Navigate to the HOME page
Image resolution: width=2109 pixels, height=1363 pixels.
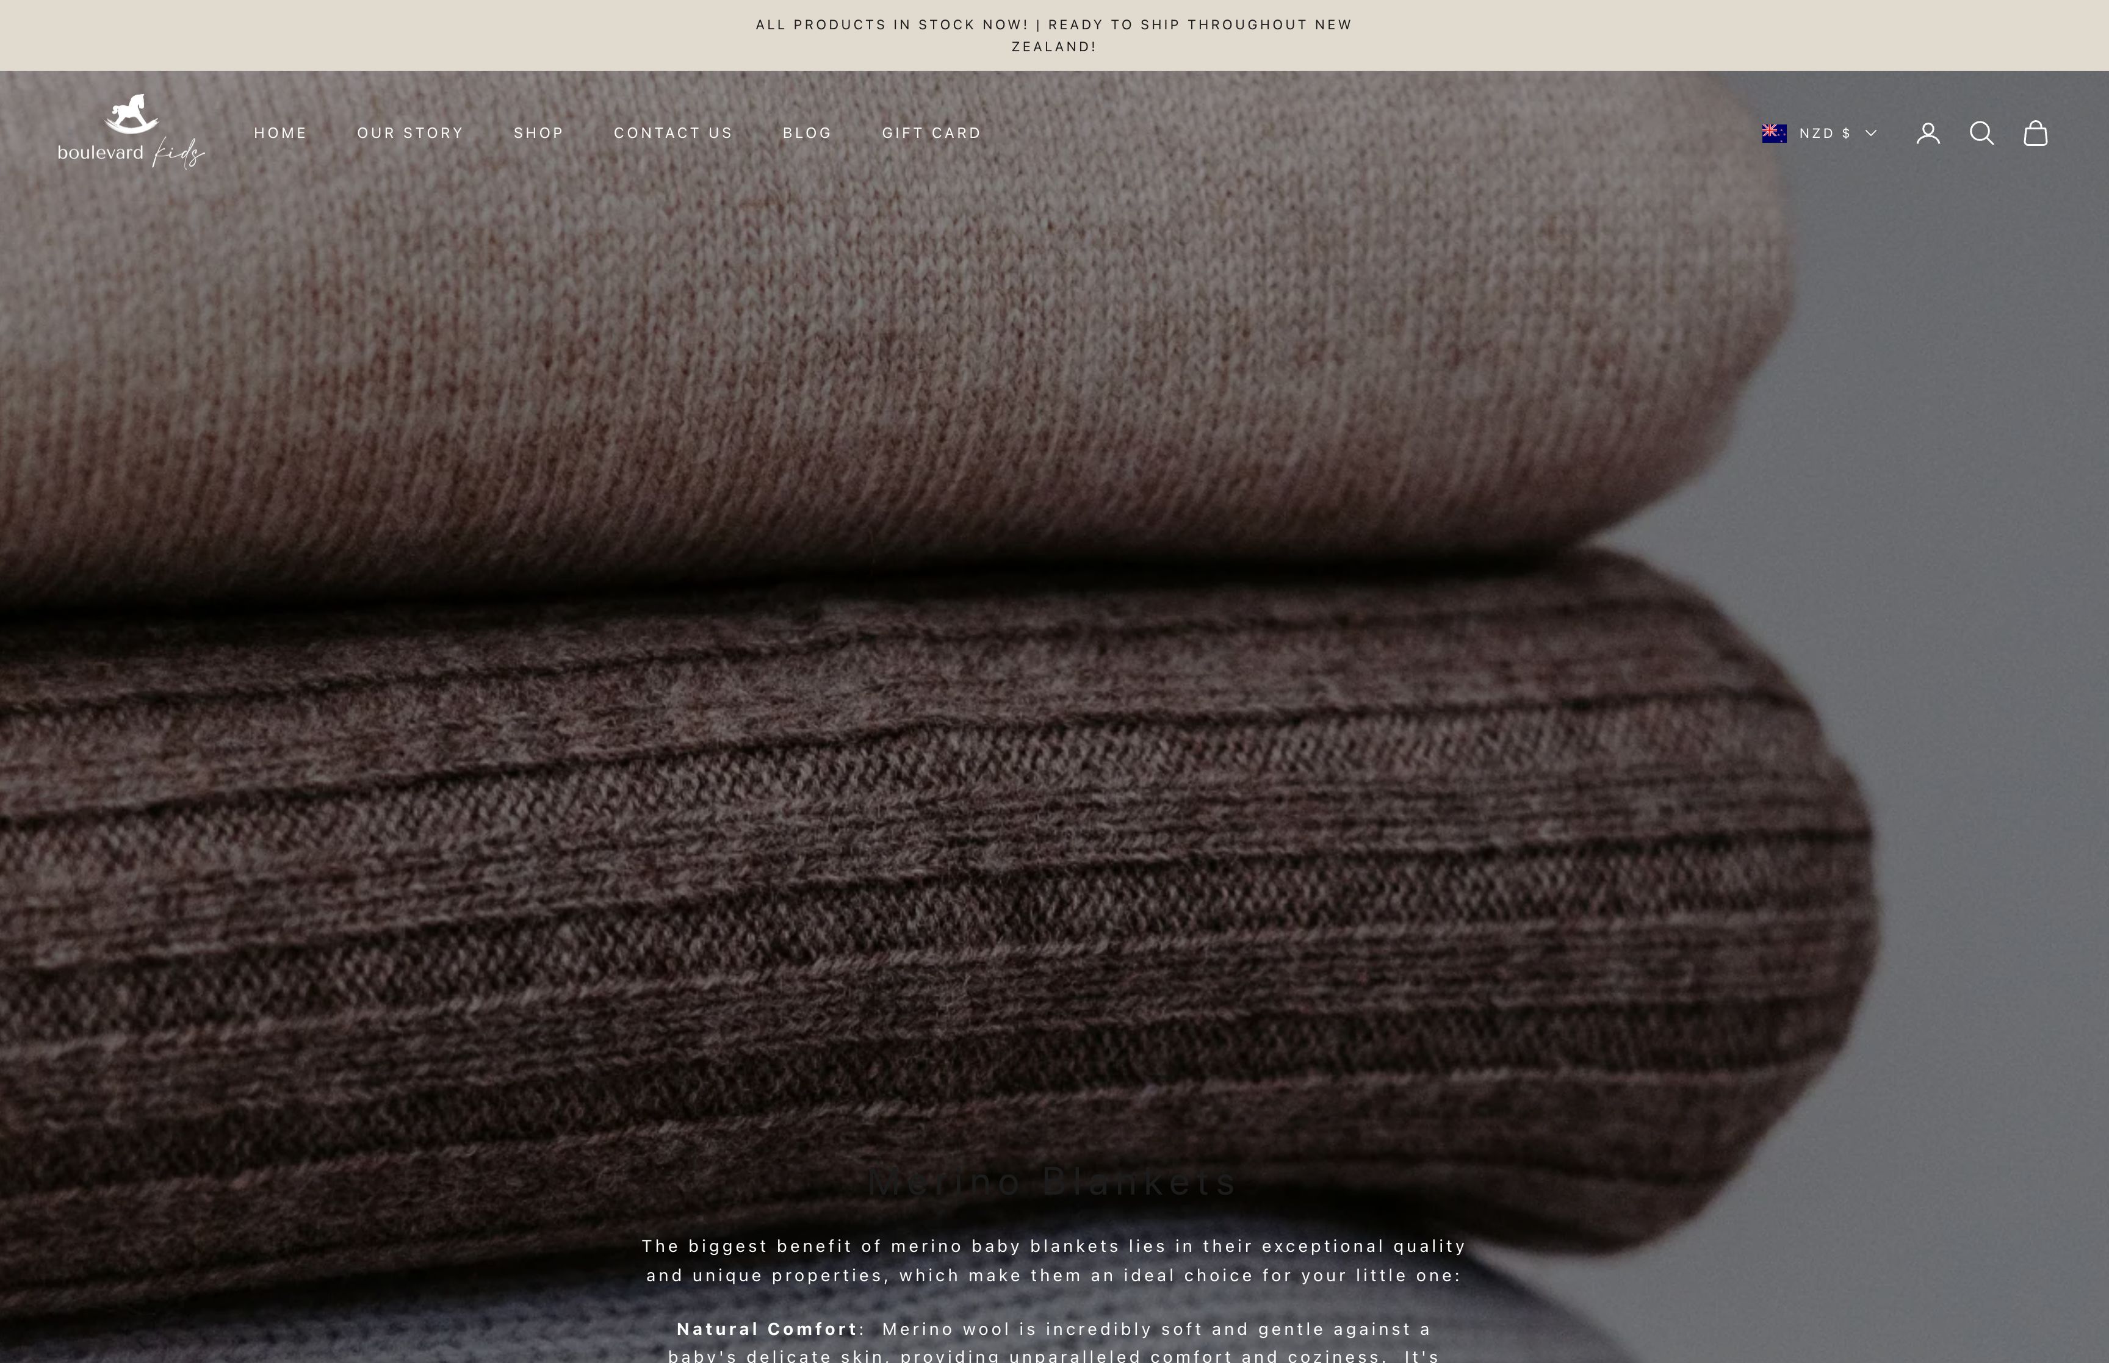(x=281, y=133)
